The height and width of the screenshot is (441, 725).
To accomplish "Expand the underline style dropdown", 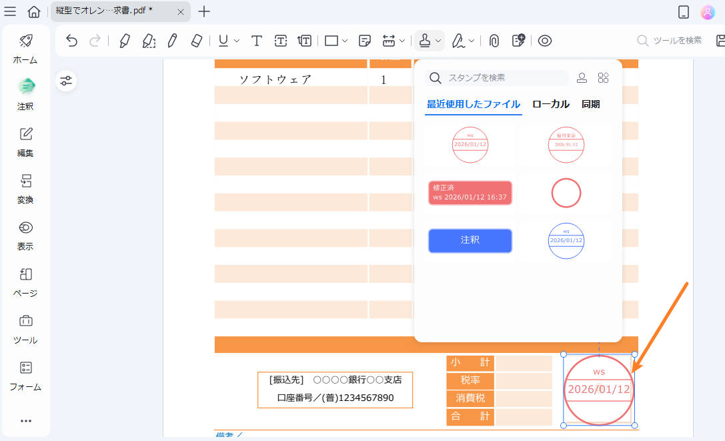I will (235, 41).
